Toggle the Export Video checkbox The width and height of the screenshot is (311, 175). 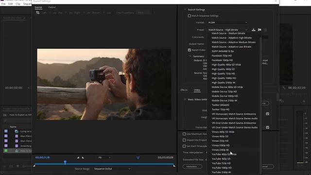(x=189, y=50)
